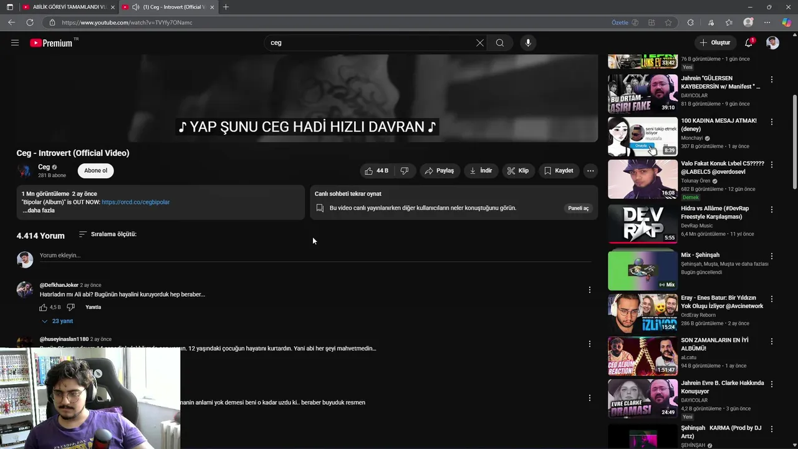Open options for Hidra vs Allâme video
Screen dimensions: 798x449
tap(772, 209)
